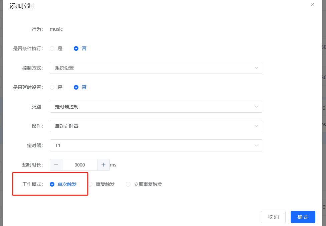Choose 重复触发 work mode
The height and width of the screenshot is (226, 326).
90,184
